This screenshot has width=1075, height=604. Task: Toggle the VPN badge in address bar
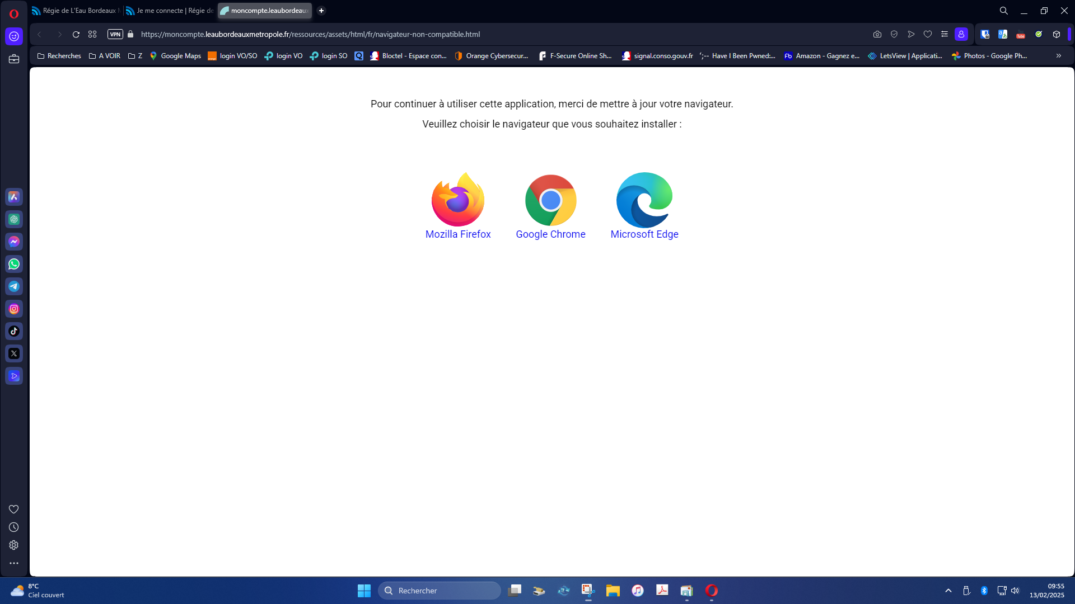click(115, 34)
